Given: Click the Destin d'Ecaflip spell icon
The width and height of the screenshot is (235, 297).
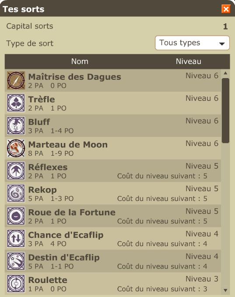Looking at the screenshot, I should click(16, 261).
